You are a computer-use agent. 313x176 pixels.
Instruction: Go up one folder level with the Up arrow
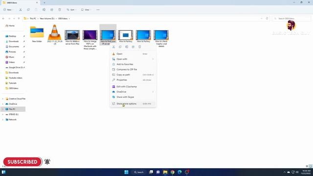(19, 19)
